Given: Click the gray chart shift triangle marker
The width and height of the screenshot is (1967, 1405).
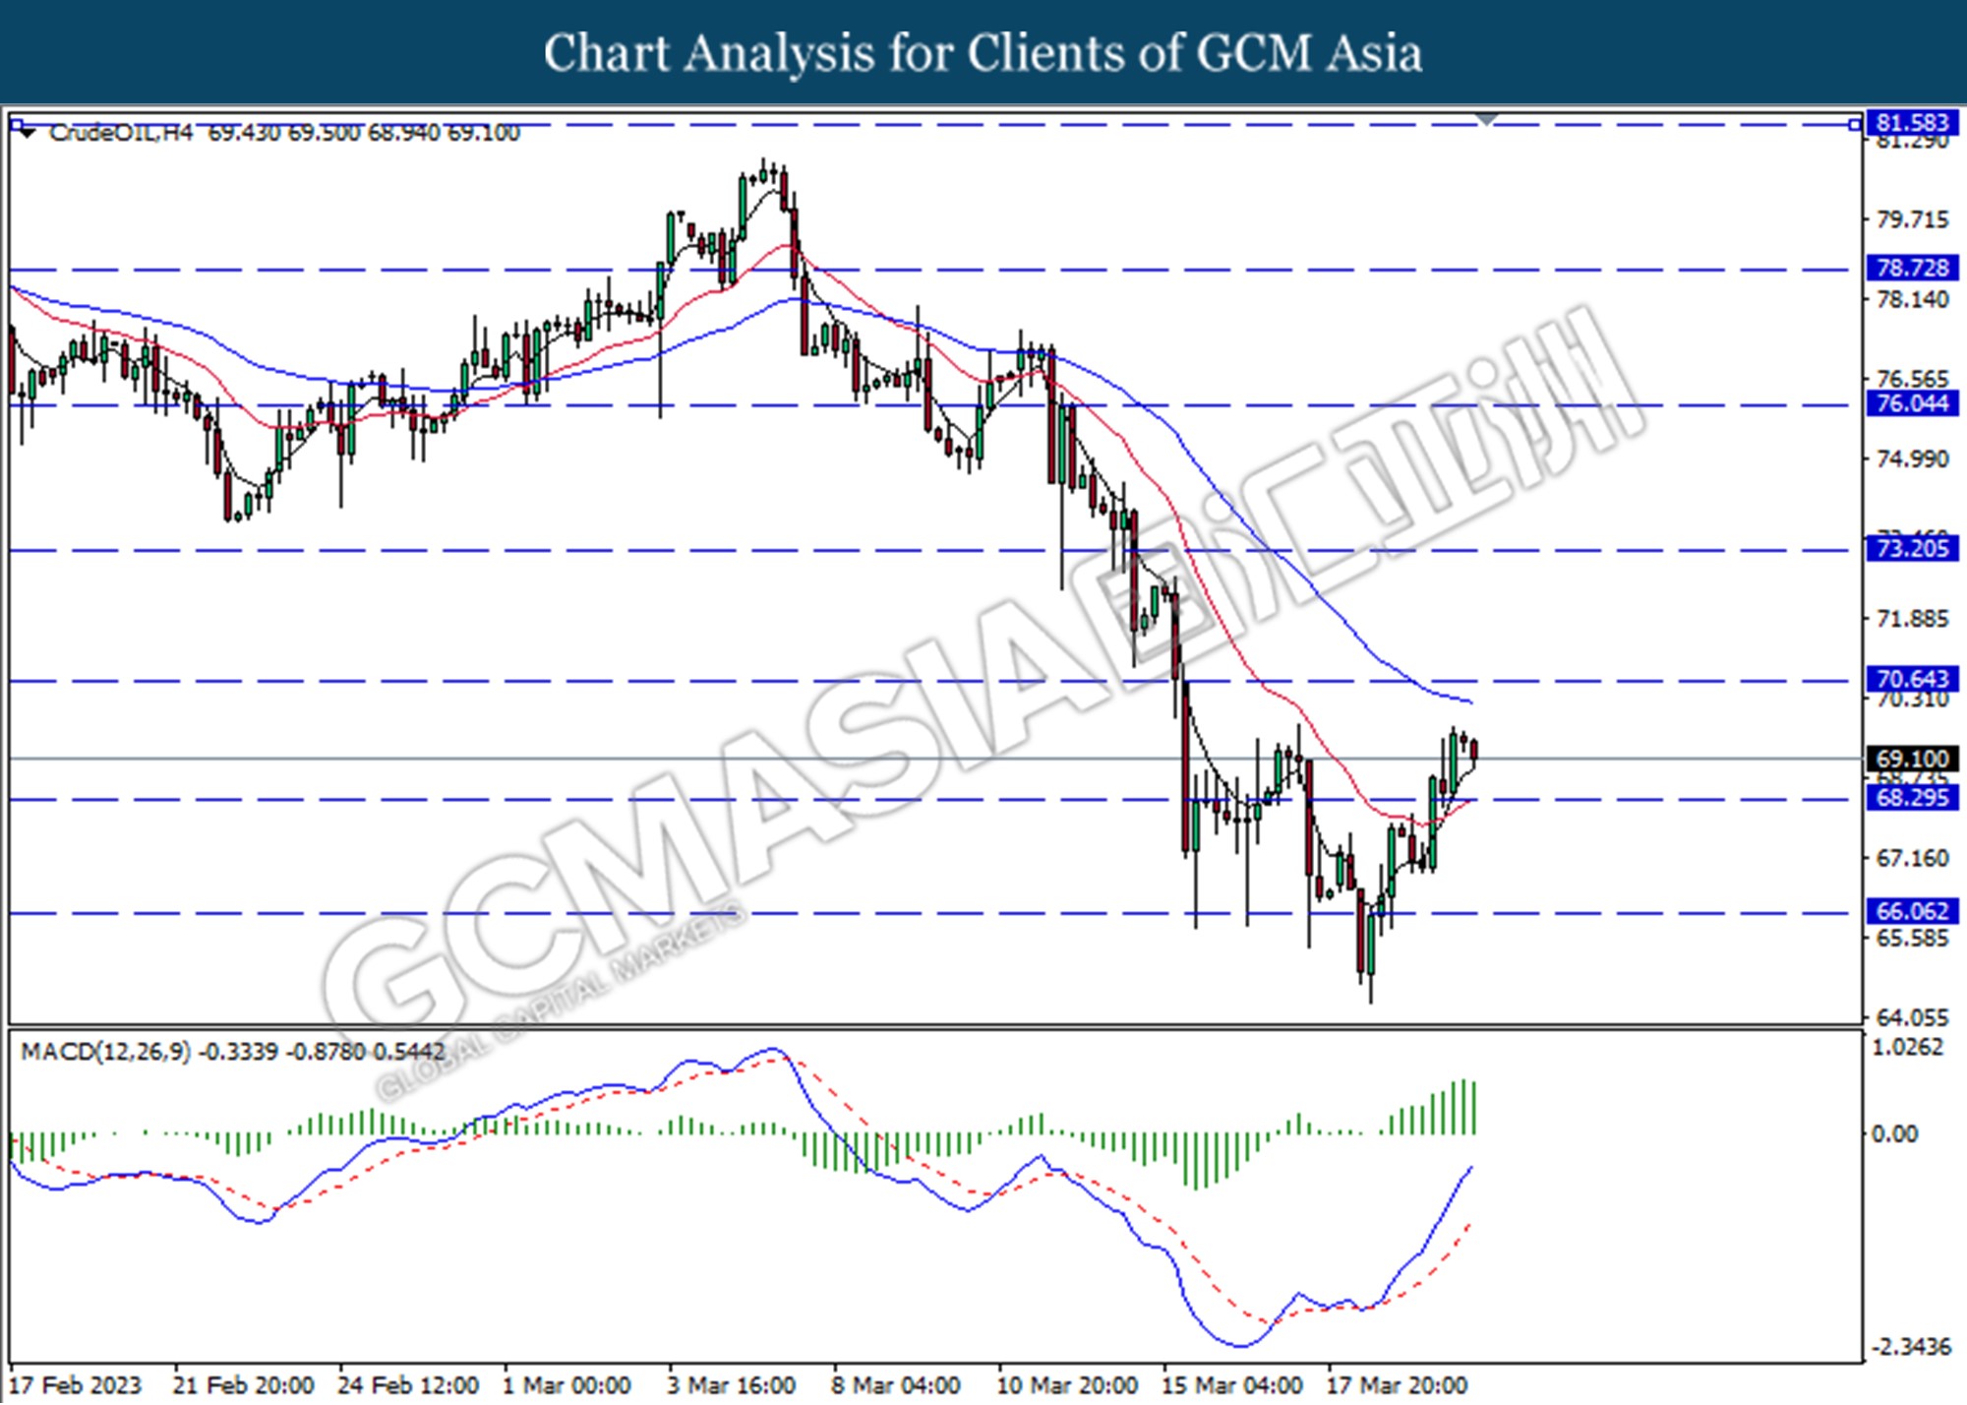Looking at the screenshot, I should click(1486, 120).
